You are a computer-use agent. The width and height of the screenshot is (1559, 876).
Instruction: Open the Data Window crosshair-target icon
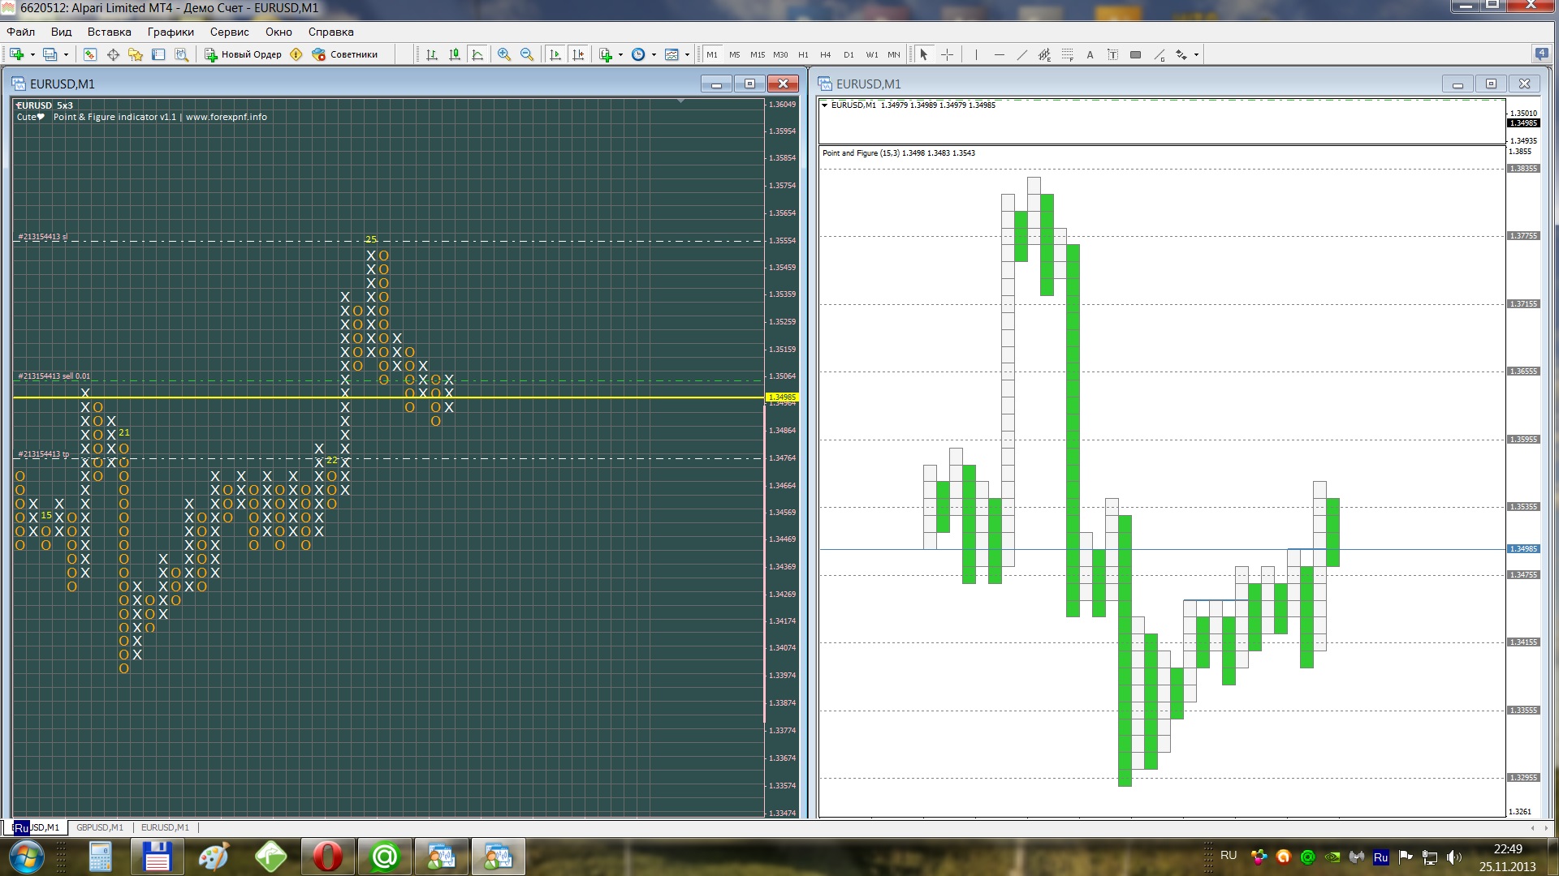(113, 54)
